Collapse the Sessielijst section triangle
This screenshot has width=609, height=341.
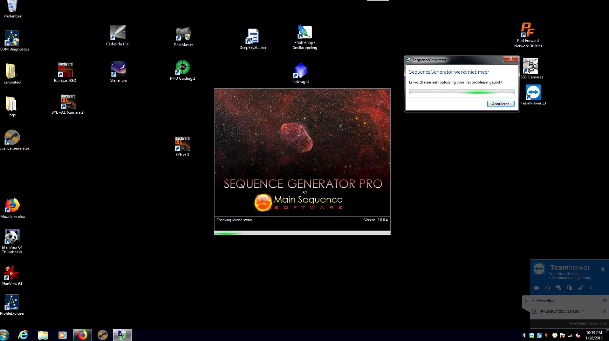coord(533,301)
